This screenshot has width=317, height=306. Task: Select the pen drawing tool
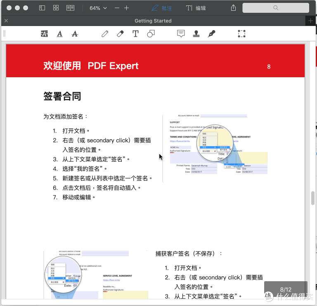[105, 34]
